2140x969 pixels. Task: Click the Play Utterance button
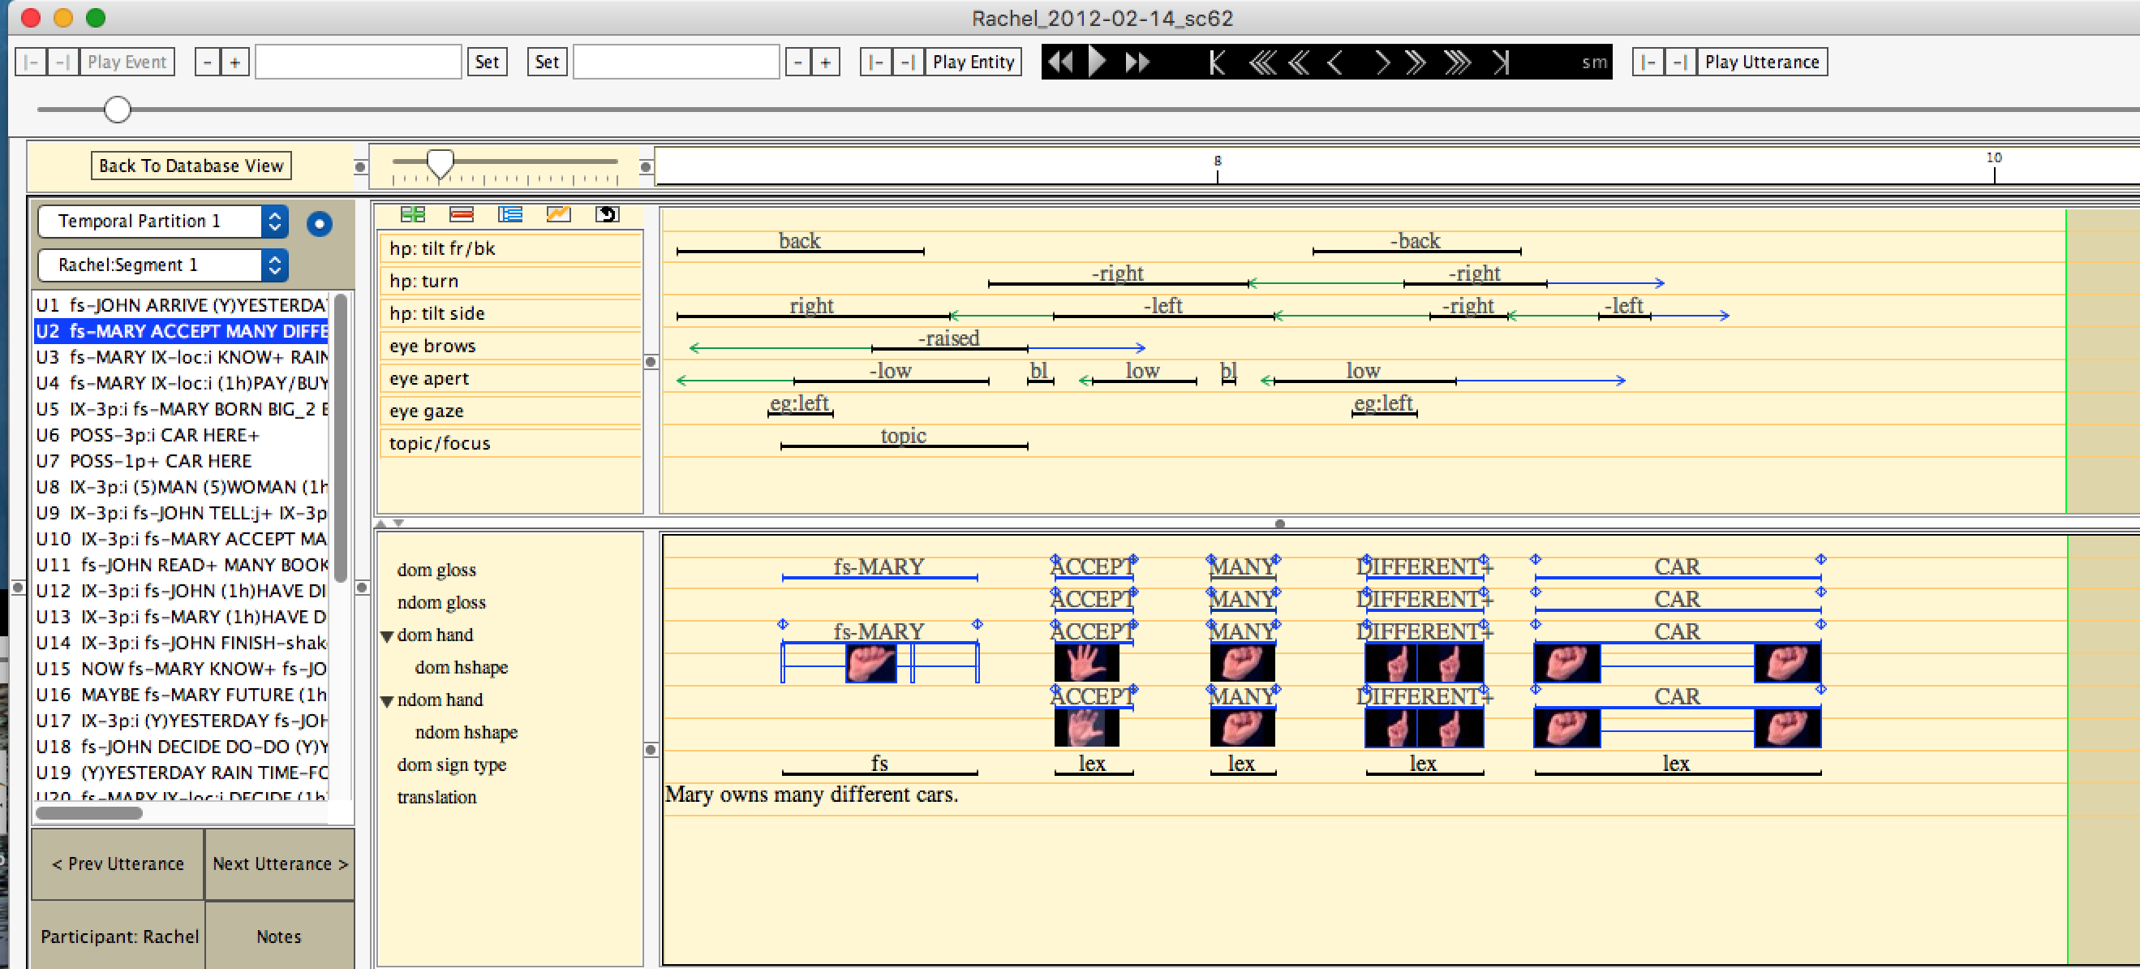click(1761, 62)
